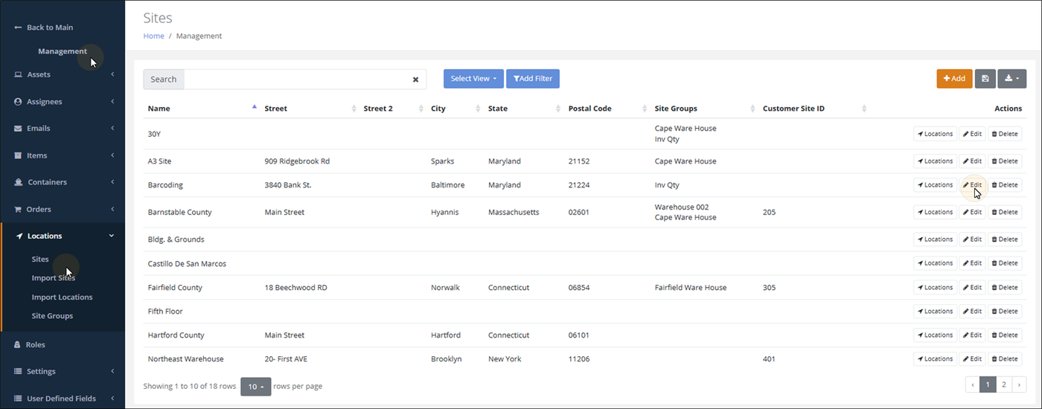This screenshot has height=409, width=1042.
Task: Open the Roles sidebar item
Action: [x=63, y=345]
